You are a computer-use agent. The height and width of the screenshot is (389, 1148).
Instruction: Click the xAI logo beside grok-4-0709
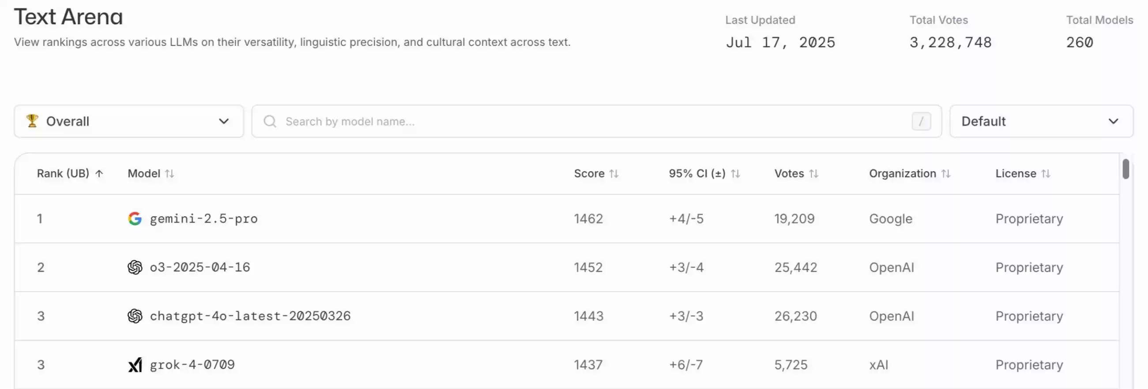click(135, 365)
